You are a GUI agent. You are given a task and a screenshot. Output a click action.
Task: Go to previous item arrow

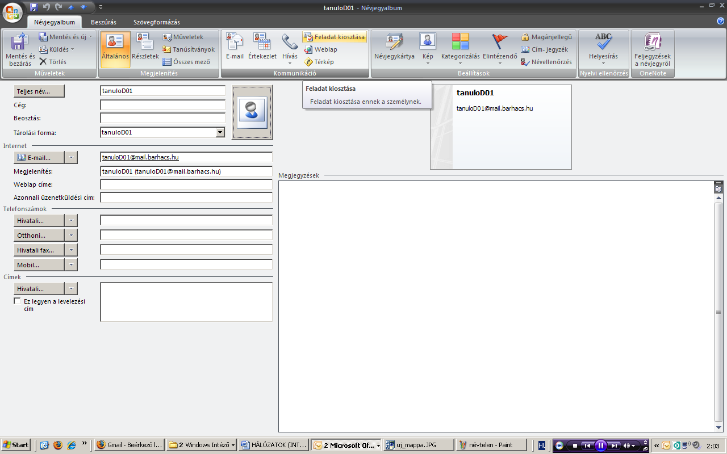click(72, 7)
